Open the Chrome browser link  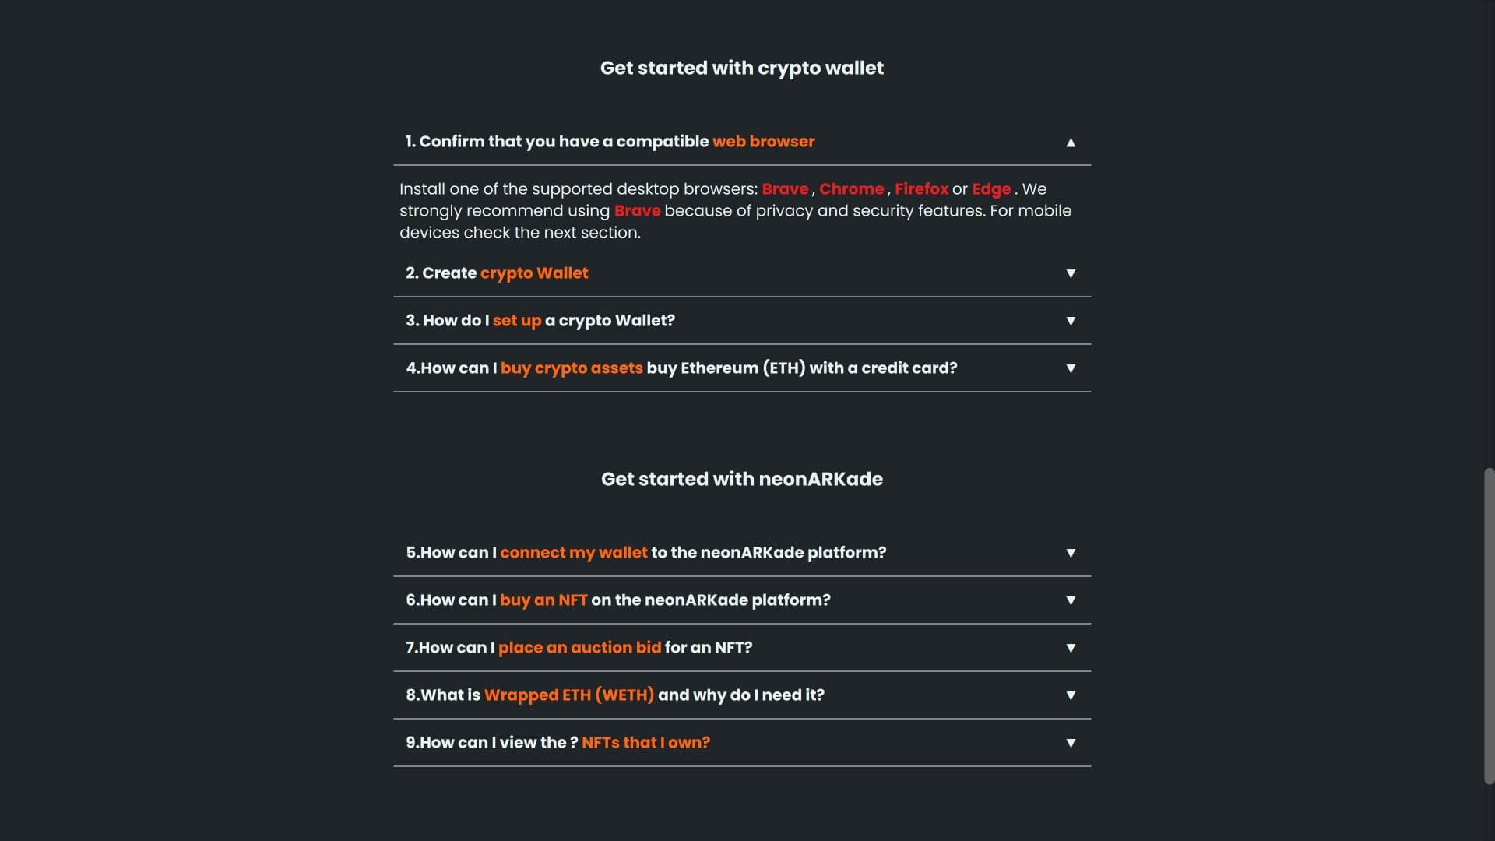pyautogui.click(x=851, y=189)
